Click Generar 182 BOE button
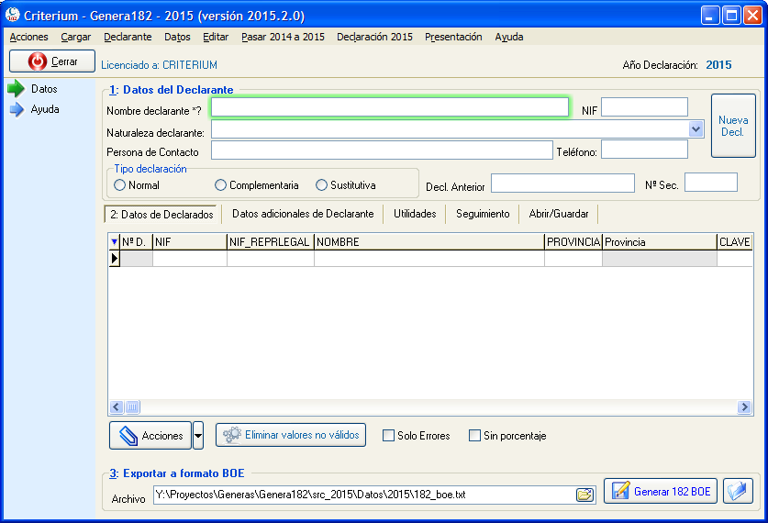Viewport: 768px width, 523px height. [x=661, y=491]
